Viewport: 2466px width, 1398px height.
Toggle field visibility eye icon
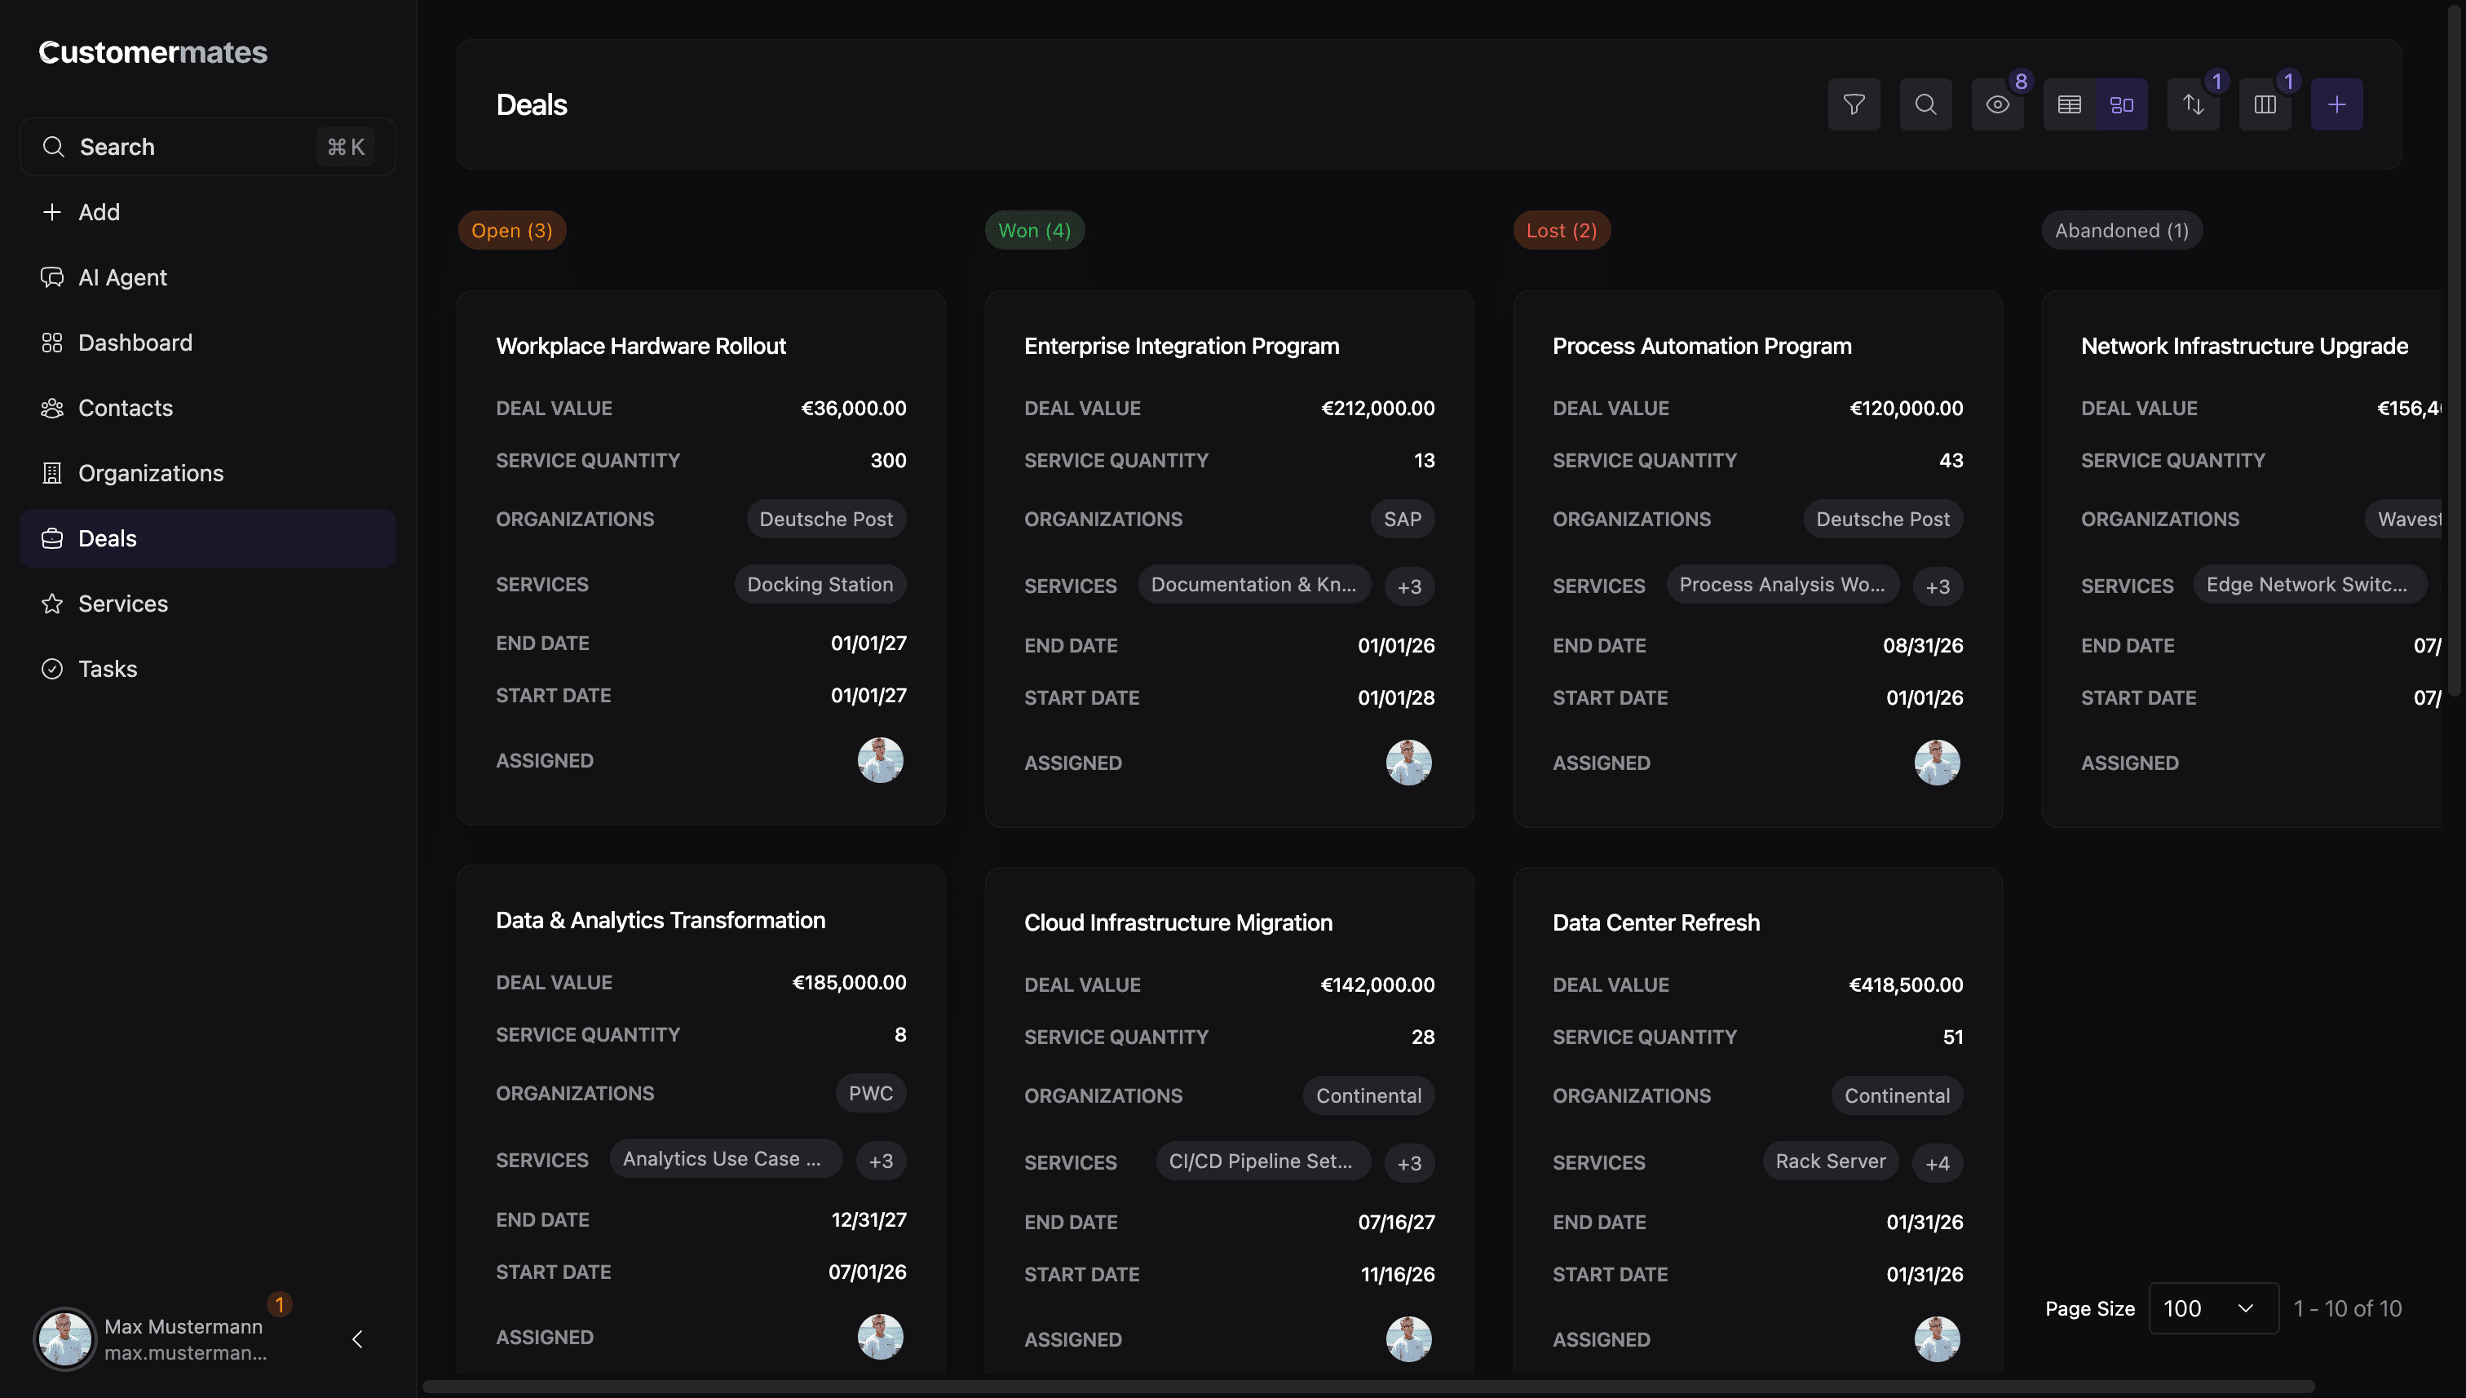[x=1998, y=104]
